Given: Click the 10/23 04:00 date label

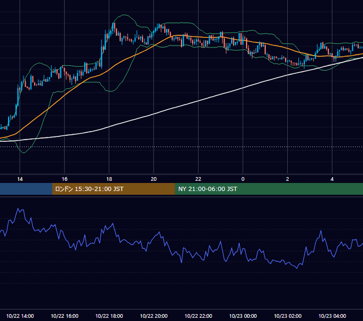Looking at the screenshot, I should coord(332,316).
